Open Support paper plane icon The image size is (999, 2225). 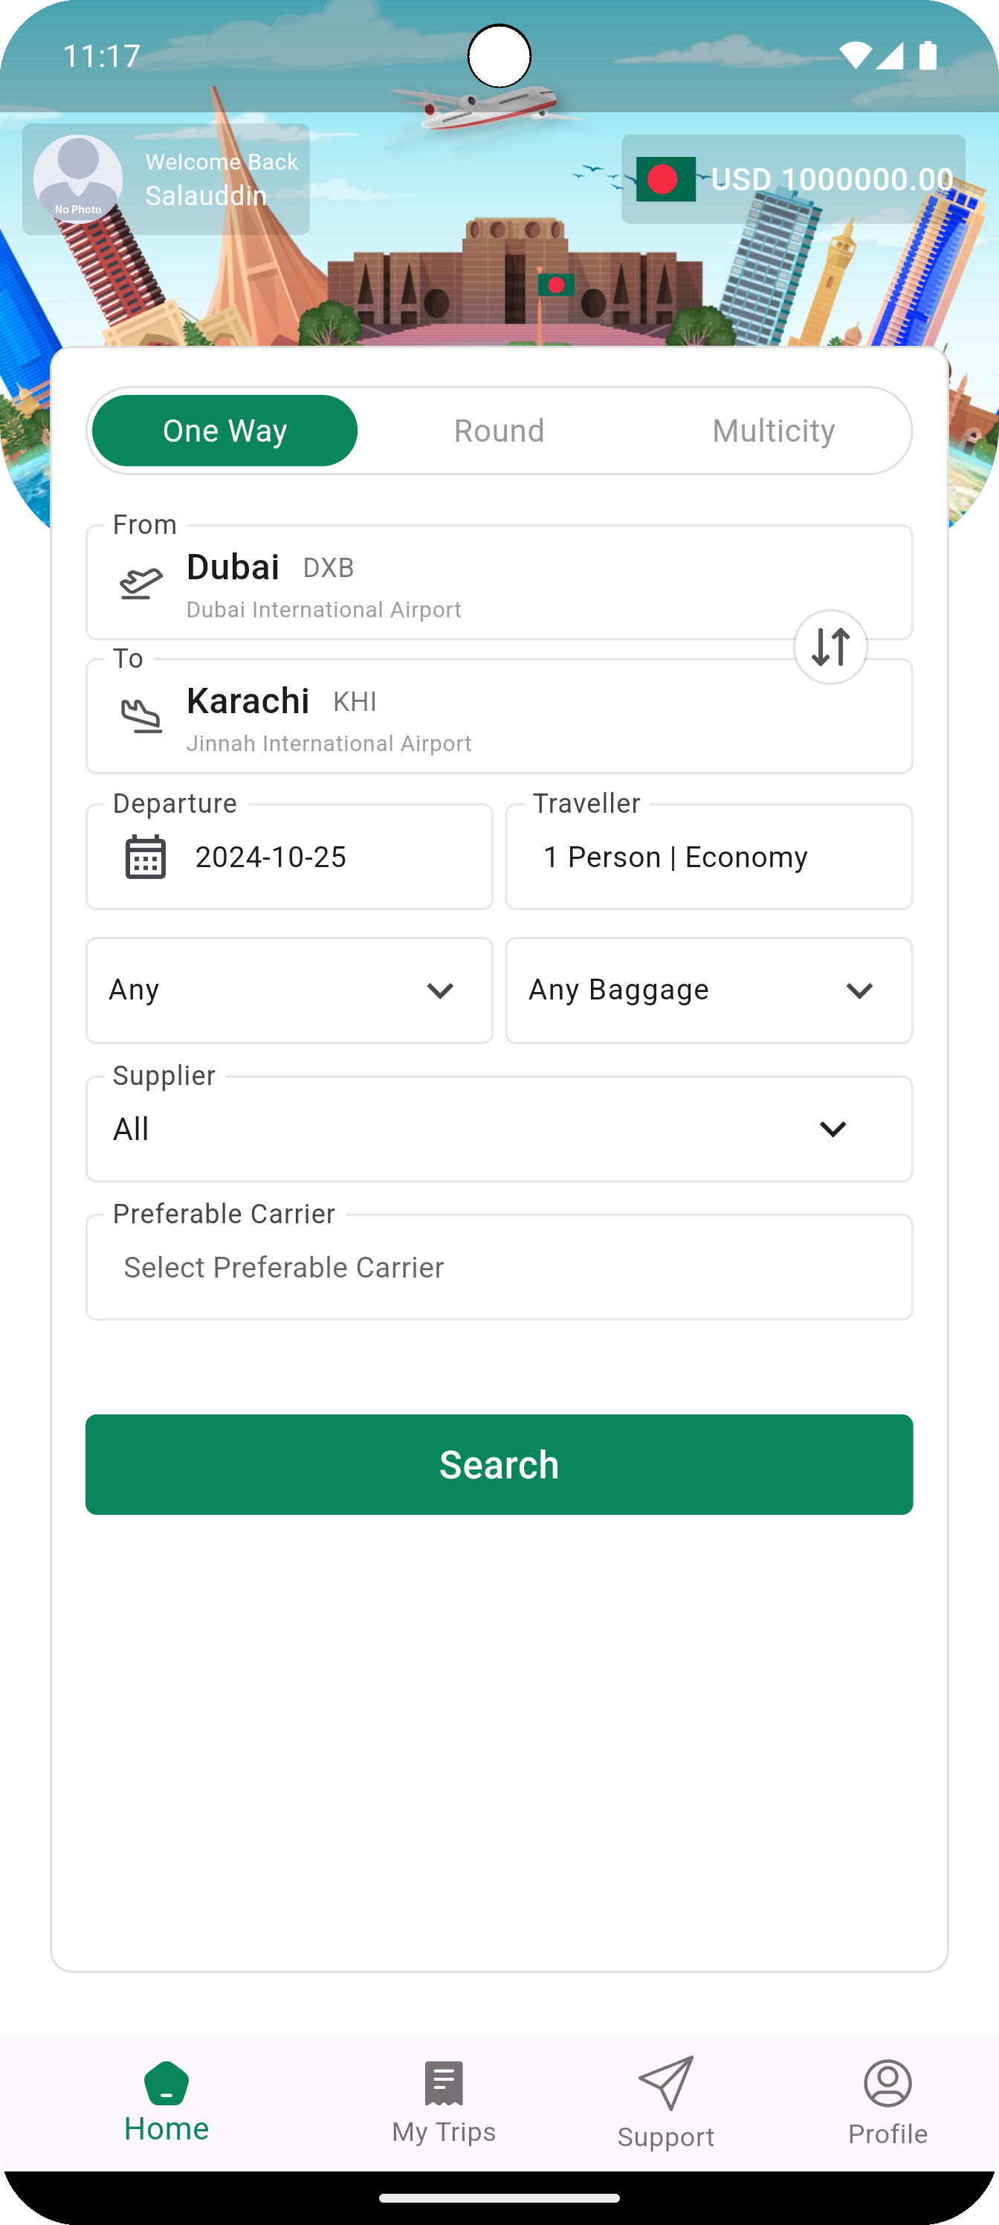point(666,2082)
